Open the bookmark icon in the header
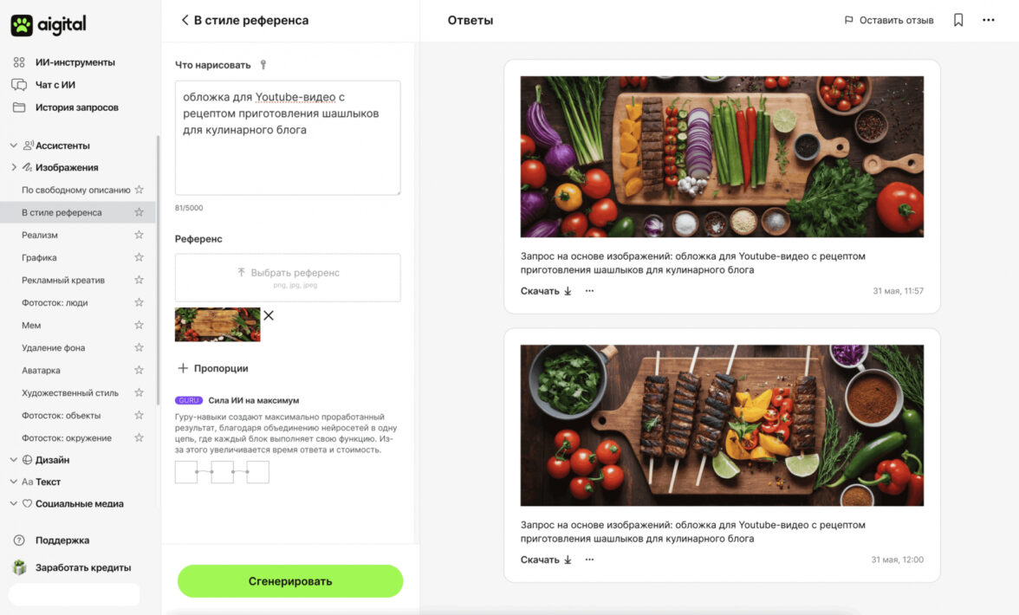Image resolution: width=1019 pixels, height=615 pixels. tap(958, 20)
